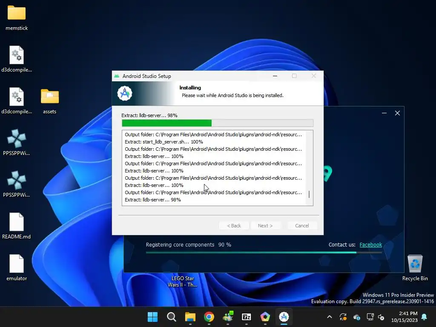436x327 pixels.
Task: Select the README.md file icon
Action: tap(17, 221)
